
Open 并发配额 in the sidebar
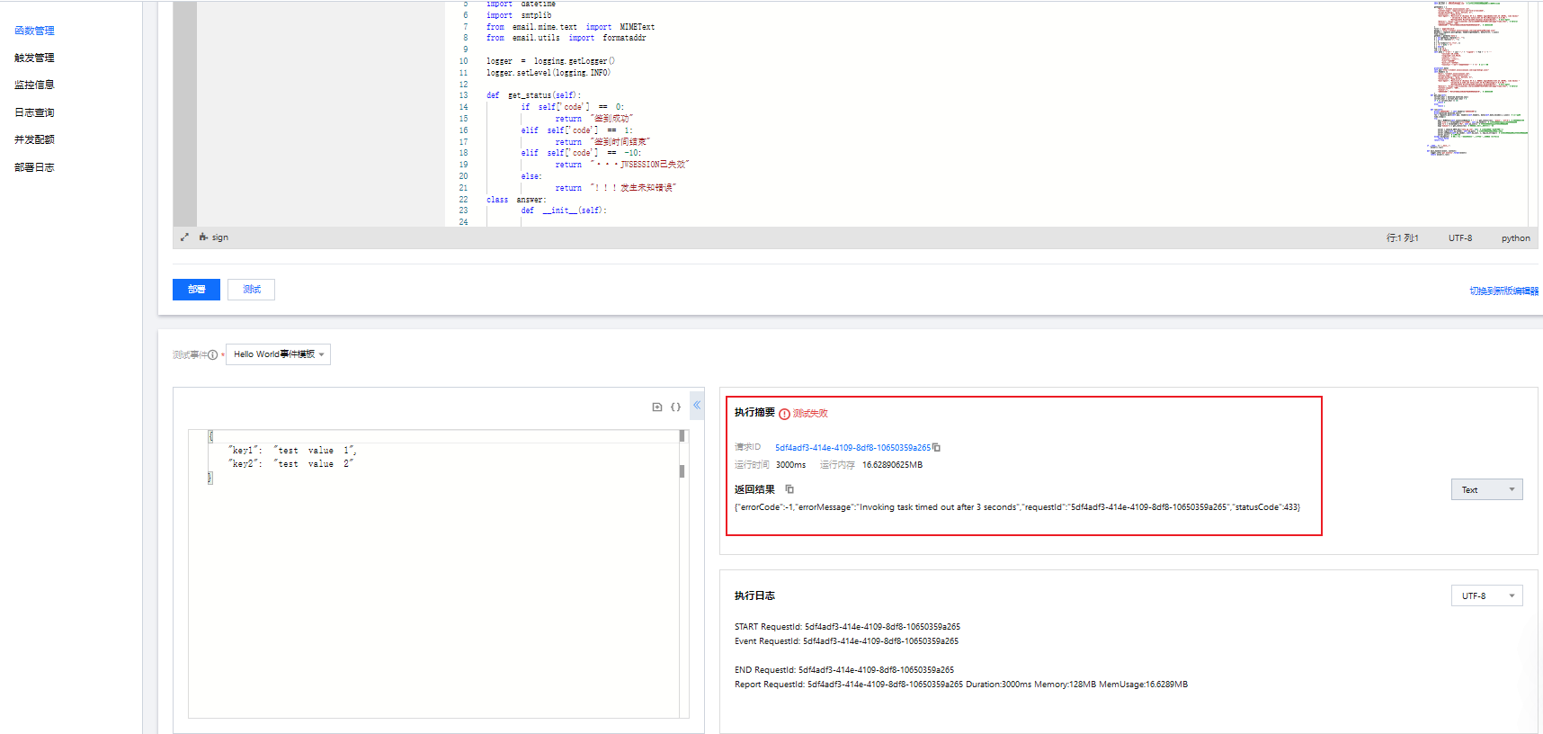point(34,139)
